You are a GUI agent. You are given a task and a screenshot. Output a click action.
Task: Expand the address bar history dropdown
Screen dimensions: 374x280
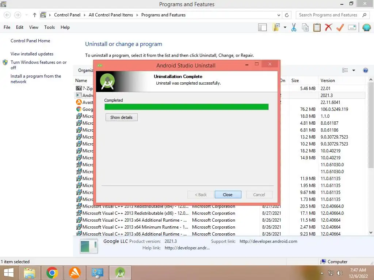click(x=279, y=15)
